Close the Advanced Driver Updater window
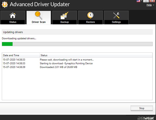The image size is (156, 120). [x=152, y=1]
